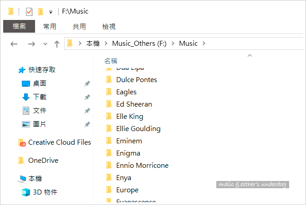This screenshot has width=306, height=205.
Task: Open 桌面 in the navigation pane
Action: 40,83
